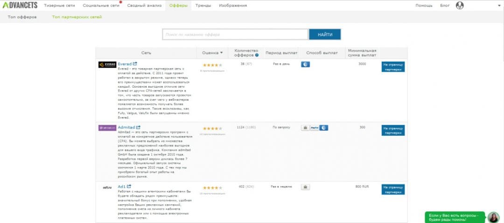Click the chat support agent avatar

click(x=493, y=217)
